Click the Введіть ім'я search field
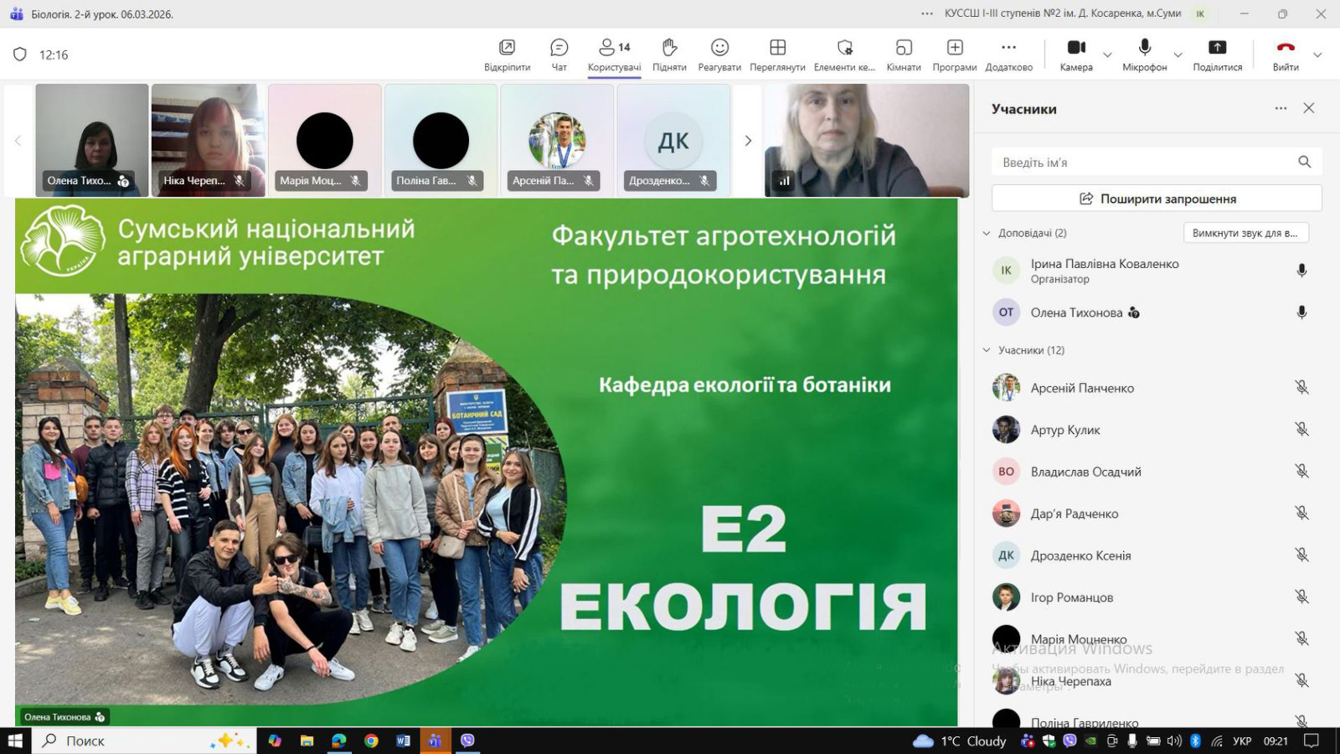Viewport: 1340px width, 754px height. click(1143, 163)
